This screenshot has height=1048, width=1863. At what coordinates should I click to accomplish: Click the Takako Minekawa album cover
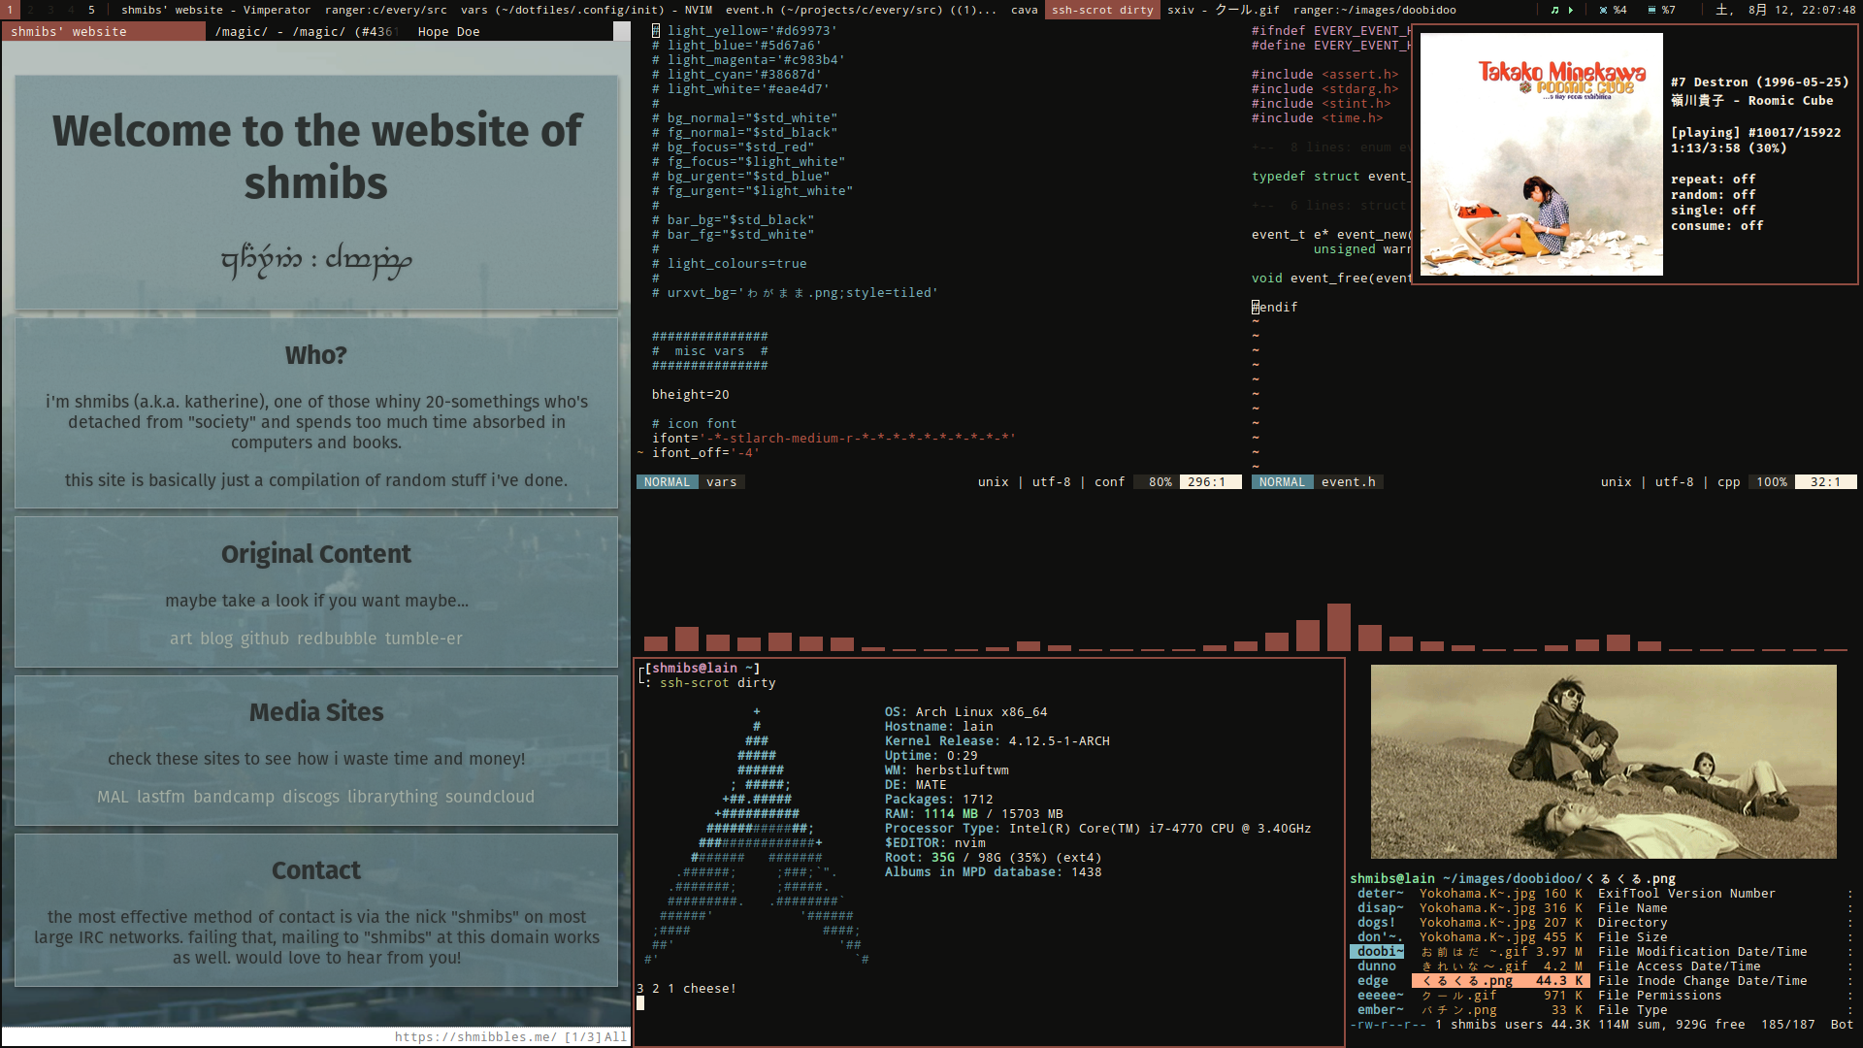(1541, 154)
